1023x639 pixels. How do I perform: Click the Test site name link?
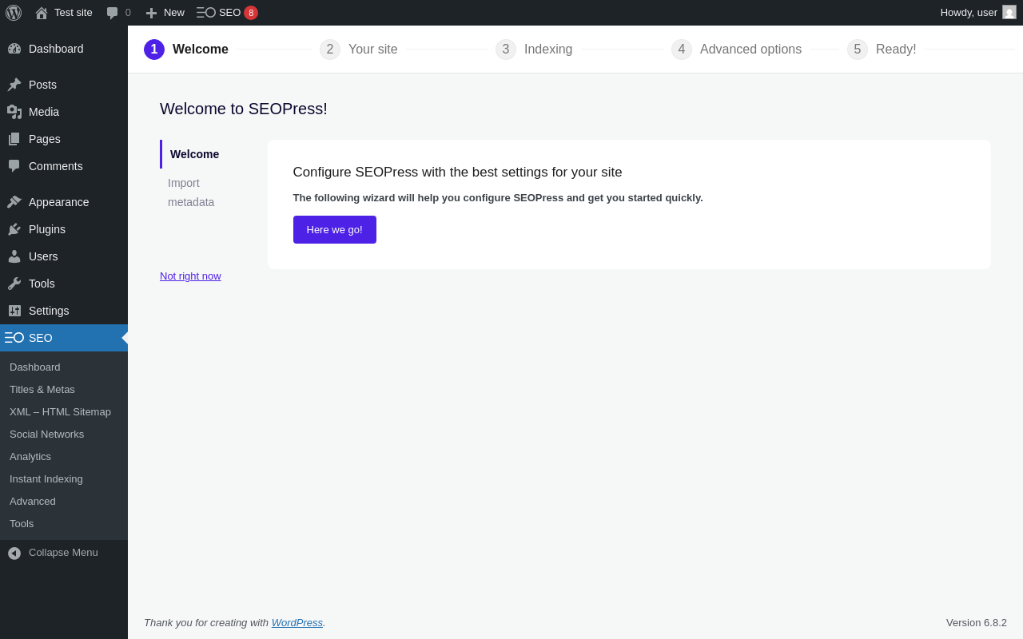tap(74, 13)
